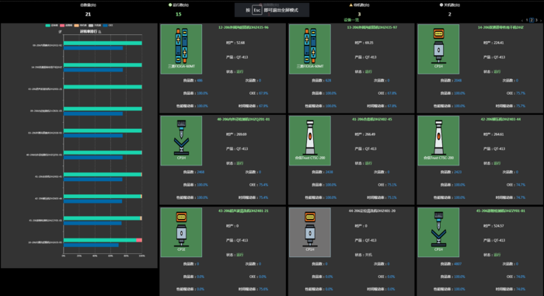Click the 45-206 inspection machine CP1H icon
This screenshot has width=544, height=296.
(x=438, y=232)
